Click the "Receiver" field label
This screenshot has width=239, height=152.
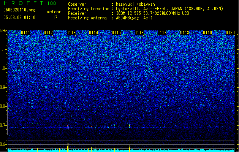(77, 13)
